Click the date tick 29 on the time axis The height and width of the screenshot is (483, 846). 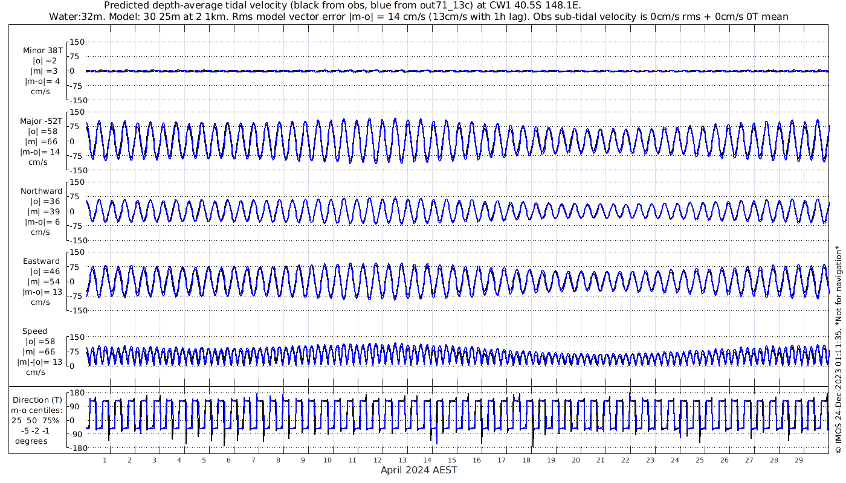798,460
